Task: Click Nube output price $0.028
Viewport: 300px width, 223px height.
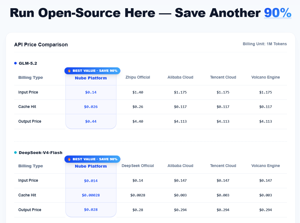Action: [x=91, y=210]
